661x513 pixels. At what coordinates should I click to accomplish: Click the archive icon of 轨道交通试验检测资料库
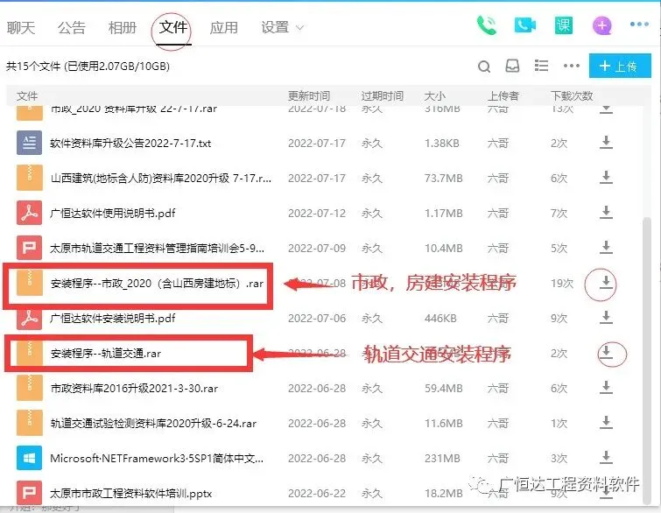point(29,423)
